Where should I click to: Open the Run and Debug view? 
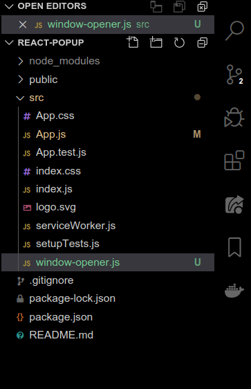pos(234,118)
